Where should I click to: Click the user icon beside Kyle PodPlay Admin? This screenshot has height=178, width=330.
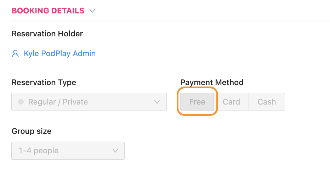coord(15,54)
